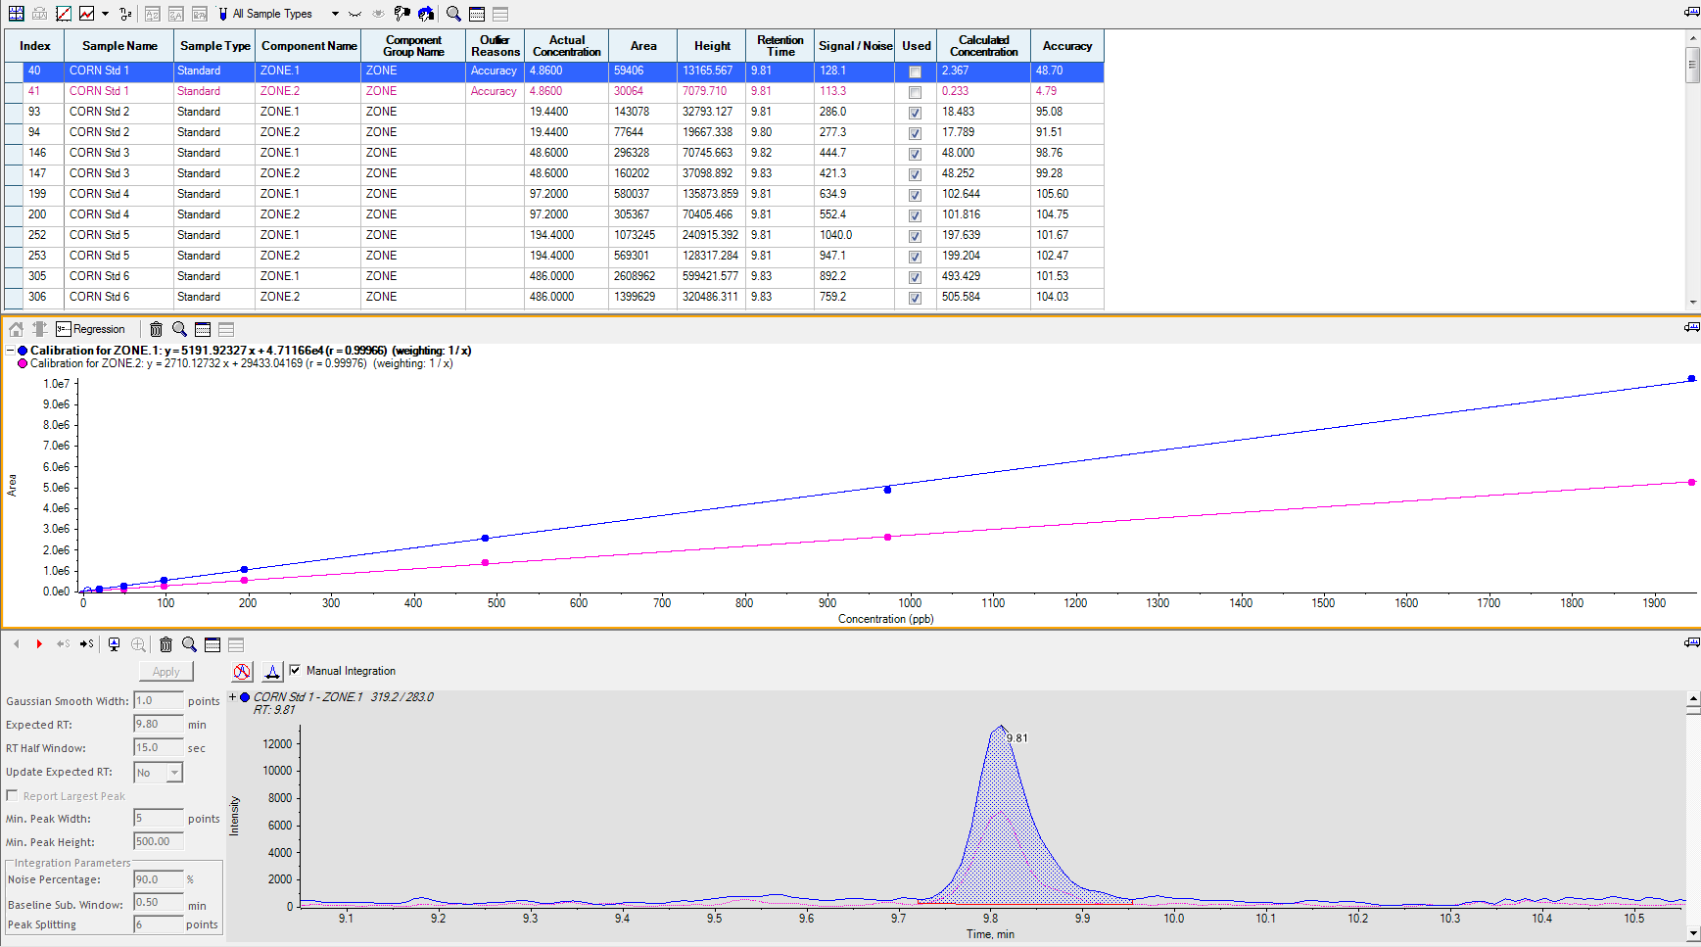The width and height of the screenshot is (1701, 947).
Task: Select the Area column header
Action: pos(642,45)
